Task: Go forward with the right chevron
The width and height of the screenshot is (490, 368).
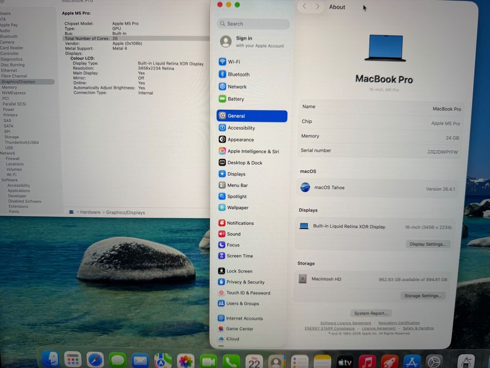Action: [318, 6]
